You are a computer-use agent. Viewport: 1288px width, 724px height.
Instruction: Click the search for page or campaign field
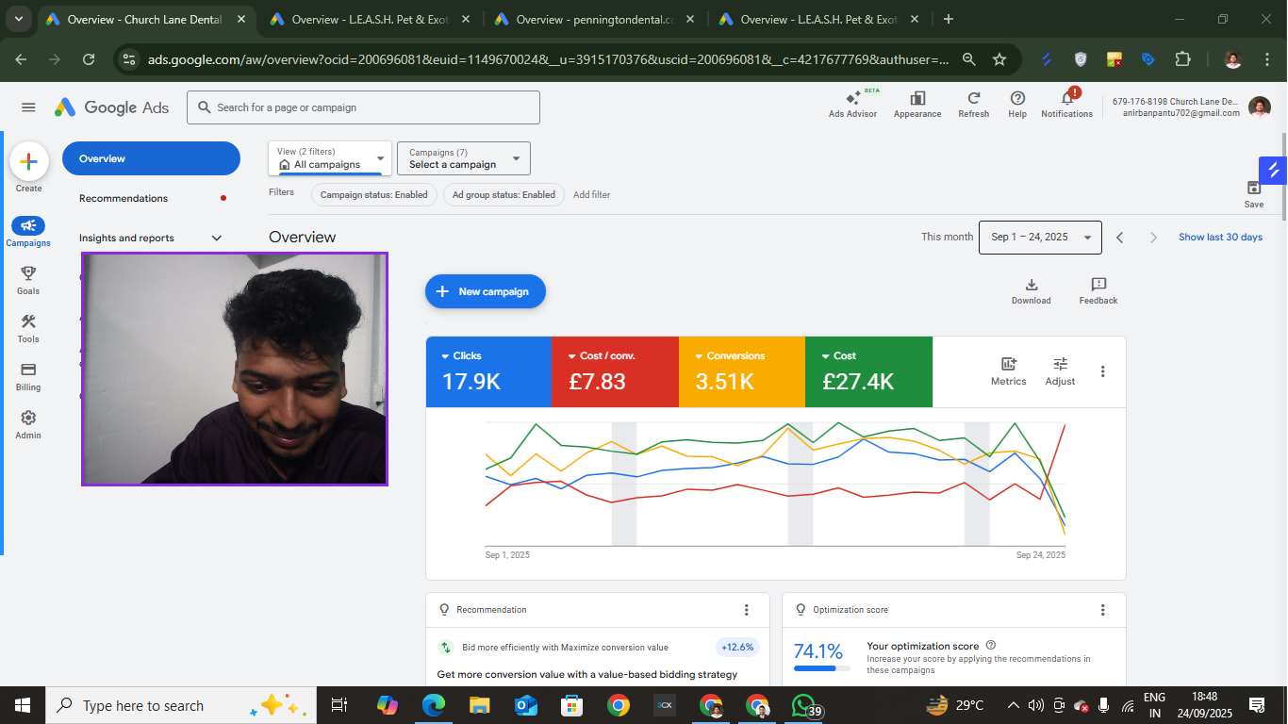[364, 107]
